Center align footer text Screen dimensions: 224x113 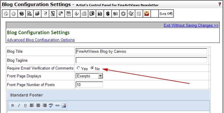pyautogui.click(x=38, y=105)
